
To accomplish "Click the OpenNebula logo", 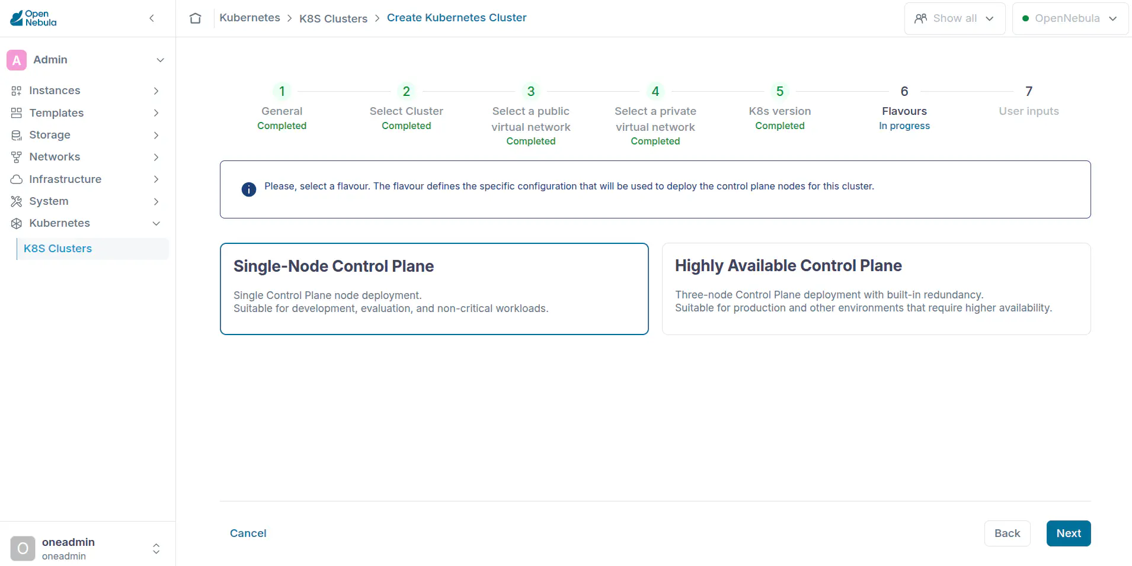I will [x=34, y=18].
